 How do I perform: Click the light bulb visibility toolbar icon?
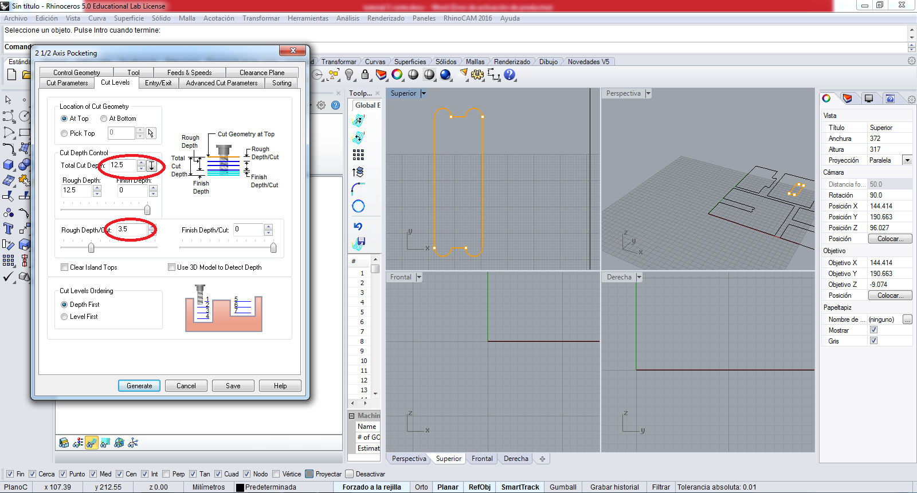pyautogui.click(x=349, y=74)
